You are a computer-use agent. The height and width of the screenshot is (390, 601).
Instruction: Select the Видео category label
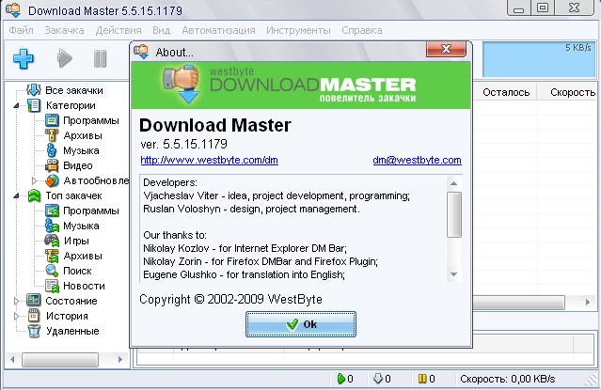[78, 165]
